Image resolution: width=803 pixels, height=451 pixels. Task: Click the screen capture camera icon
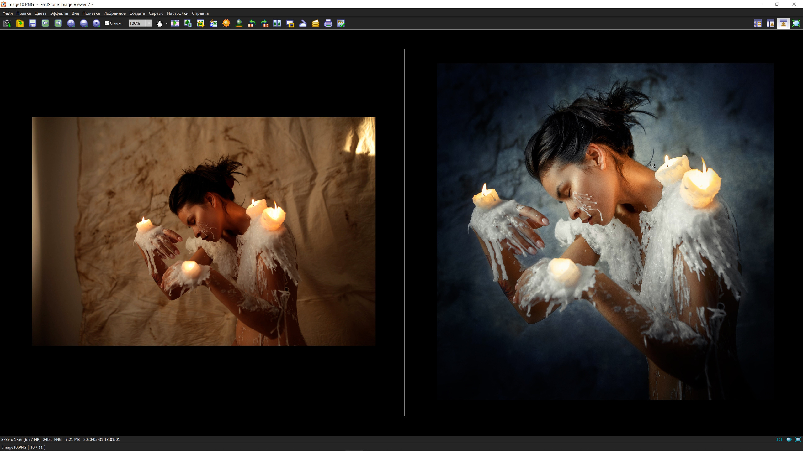click(x=7, y=23)
